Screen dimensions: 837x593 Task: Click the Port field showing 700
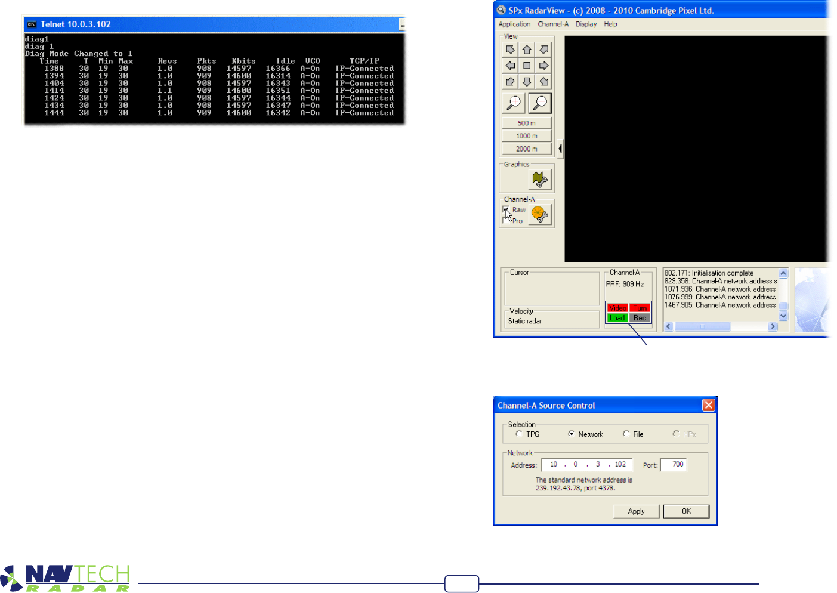click(x=674, y=465)
